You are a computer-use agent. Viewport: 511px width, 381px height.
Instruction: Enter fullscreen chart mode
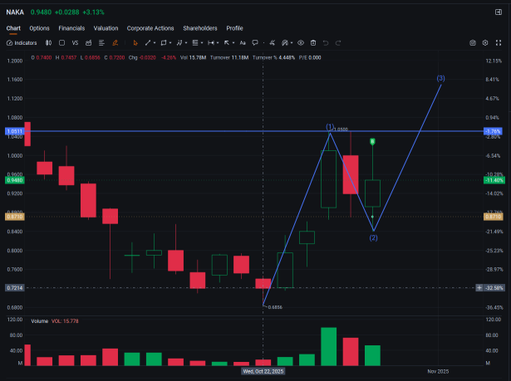[499, 43]
